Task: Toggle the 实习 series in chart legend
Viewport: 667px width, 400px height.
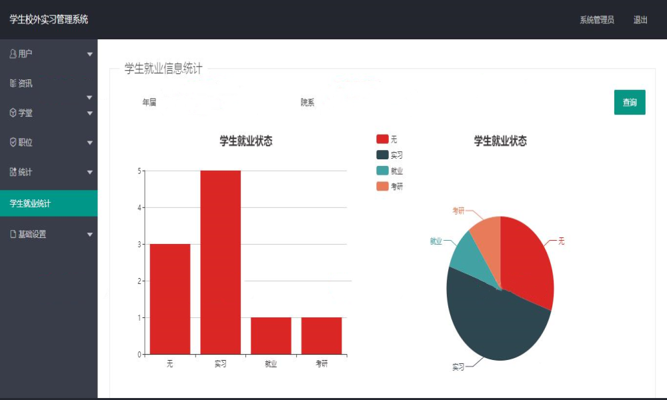Action: pos(390,155)
